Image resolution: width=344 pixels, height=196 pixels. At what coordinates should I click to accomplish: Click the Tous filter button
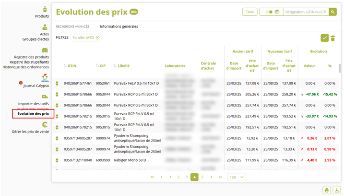(x=249, y=12)
